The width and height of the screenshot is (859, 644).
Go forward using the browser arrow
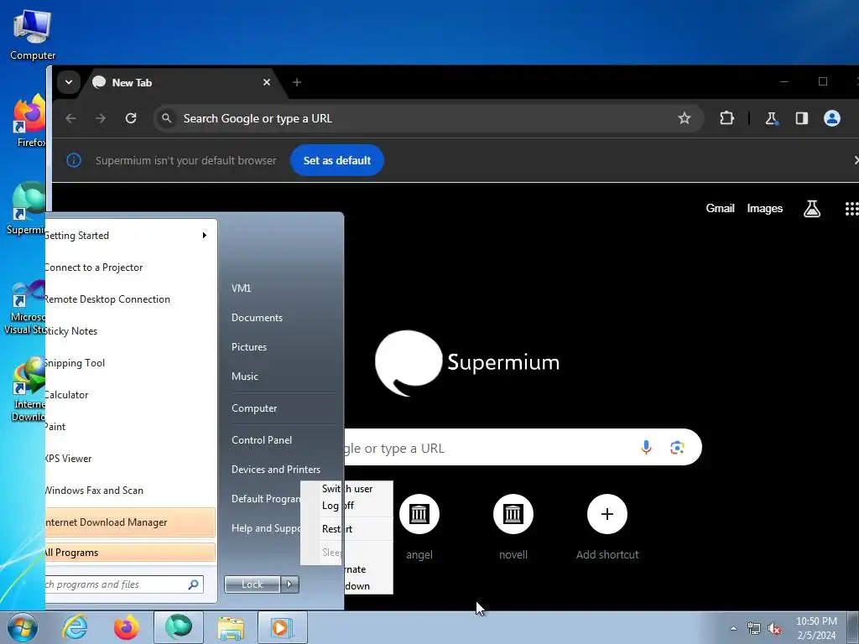click(101, 118)
